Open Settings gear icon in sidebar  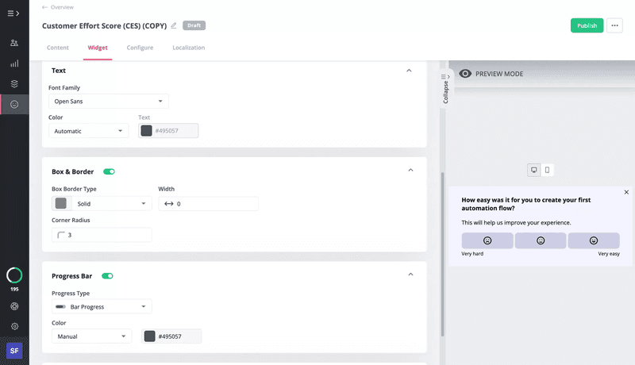14,326
